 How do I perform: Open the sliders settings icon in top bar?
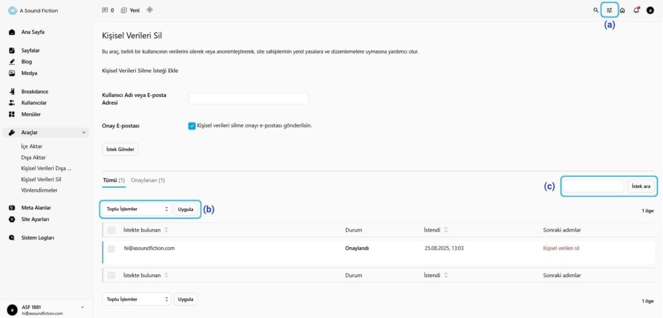point(609,10)
